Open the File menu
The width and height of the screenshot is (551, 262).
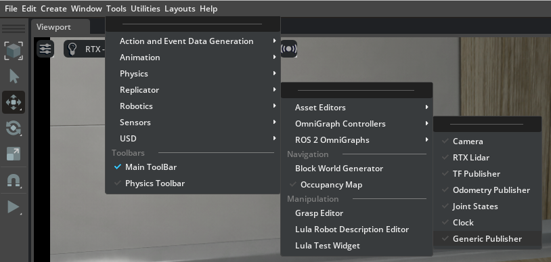click(x=11, y=9)
